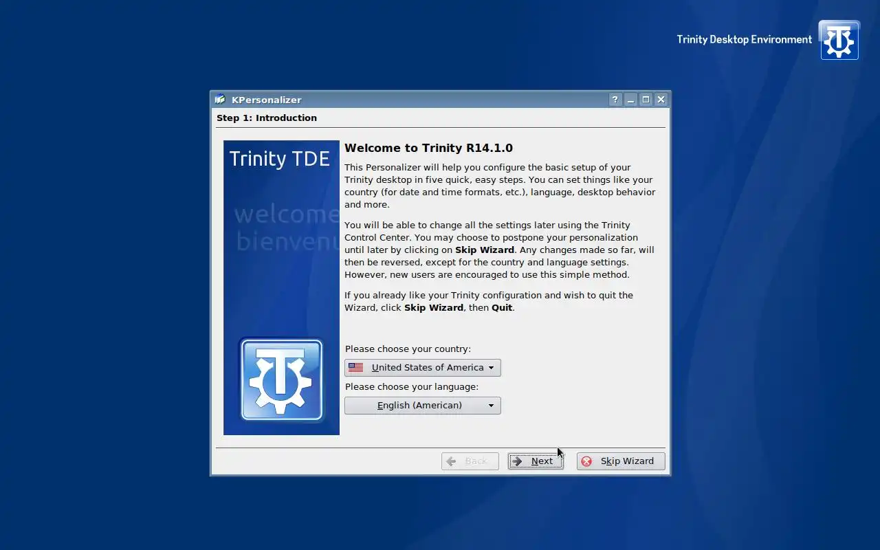Click the disabled Back button
This screenshot has height=550, width=880.
pos(470,461)
